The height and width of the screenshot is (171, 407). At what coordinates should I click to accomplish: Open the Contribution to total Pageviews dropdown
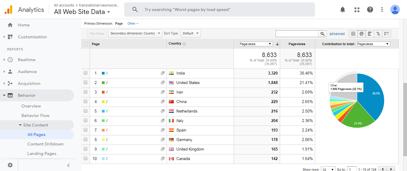coord(373,44)
